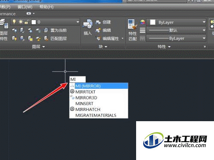214x160 pixels.
Task: Open the 默认 lineweight dropdown
Action: click(204, 30)
